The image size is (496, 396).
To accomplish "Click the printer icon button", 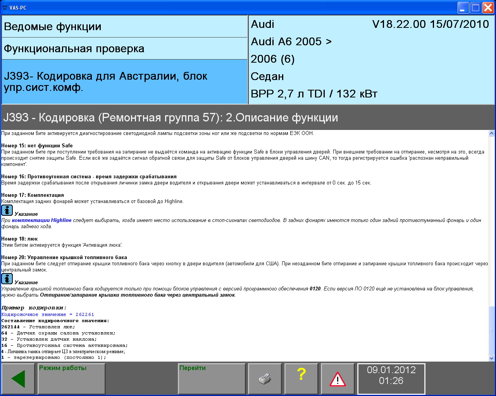I will point(265,379).
